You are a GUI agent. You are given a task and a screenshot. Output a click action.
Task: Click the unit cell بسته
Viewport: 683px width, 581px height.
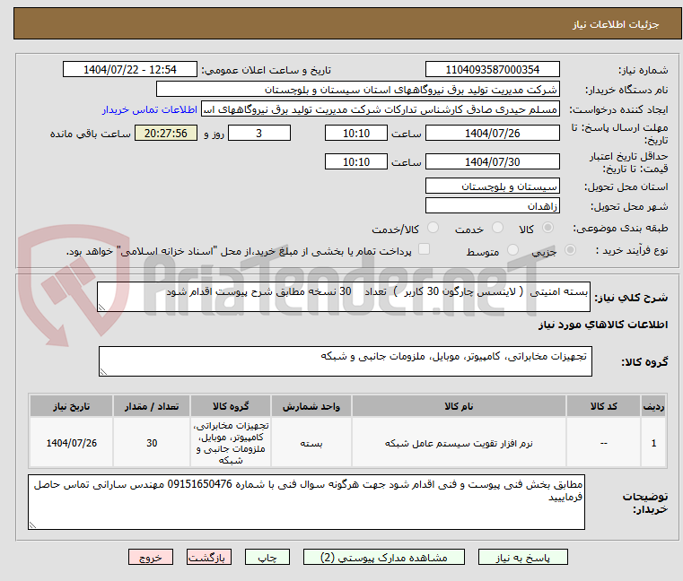(x=311, y=444)
